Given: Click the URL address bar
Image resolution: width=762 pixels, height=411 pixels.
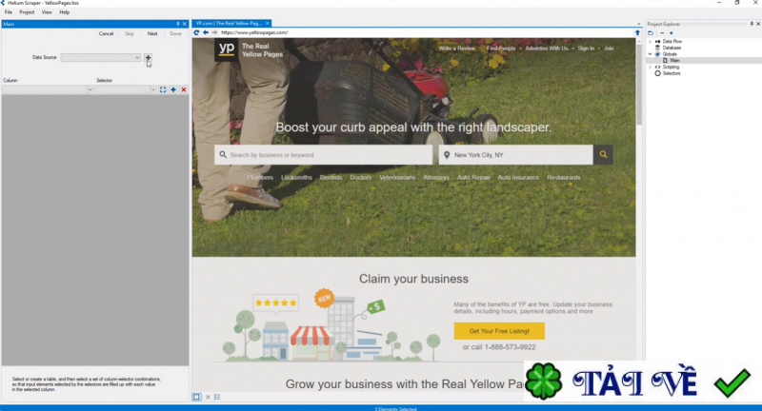Looking at the screenshot, I should tap(425, 32).
